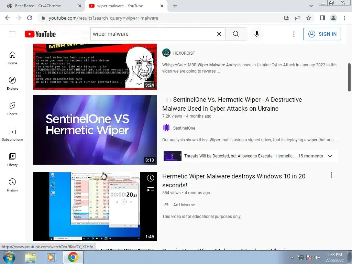Open Hermetic Wiper Malware destroys Windows 10 title

point(234,181)
